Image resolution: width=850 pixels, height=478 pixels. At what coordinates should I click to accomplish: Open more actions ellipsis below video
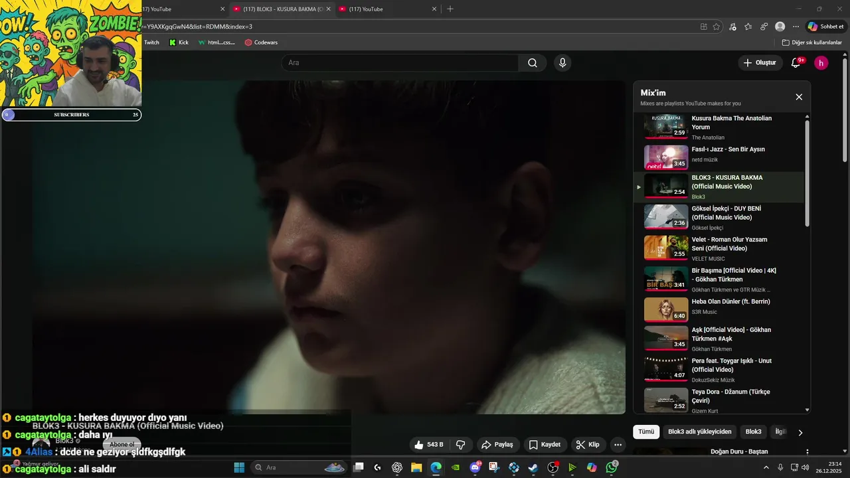(x=618, y=445)
